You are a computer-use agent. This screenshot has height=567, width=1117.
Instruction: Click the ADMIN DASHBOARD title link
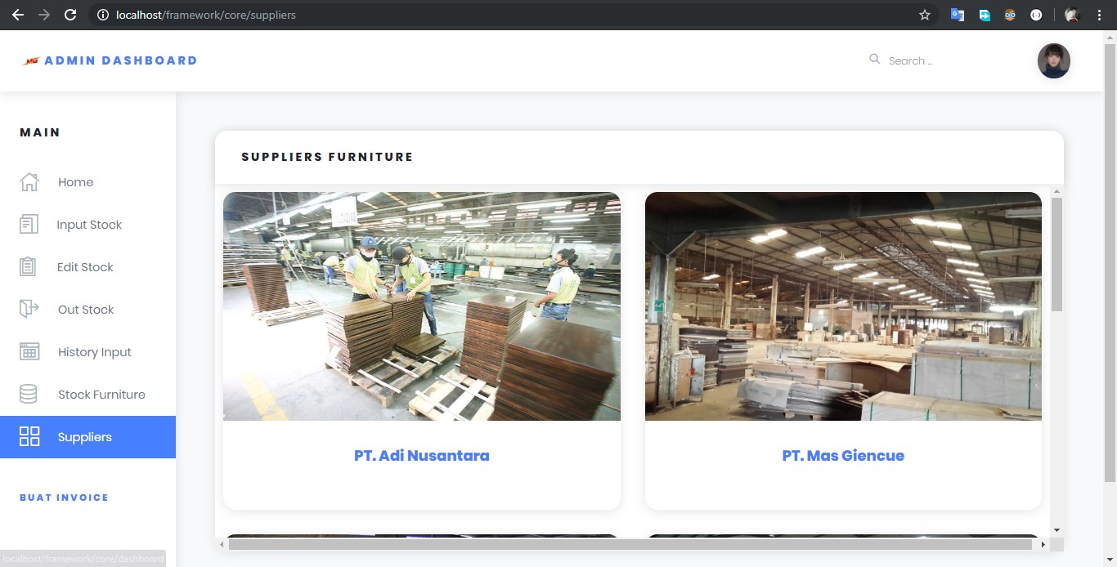tap(121, 60)
